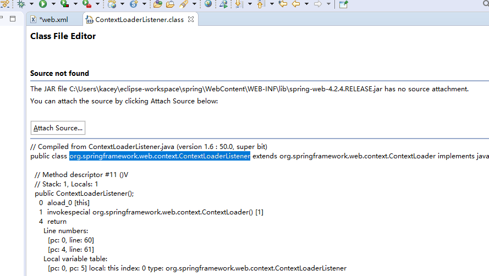This screenshot has width=489, height=276.
Task: Click the Open Web Browser globe icon
Action: [x=208, y=4]
